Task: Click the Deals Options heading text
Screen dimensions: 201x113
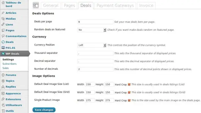Action: pyautogui.click(x=43, y=13)
